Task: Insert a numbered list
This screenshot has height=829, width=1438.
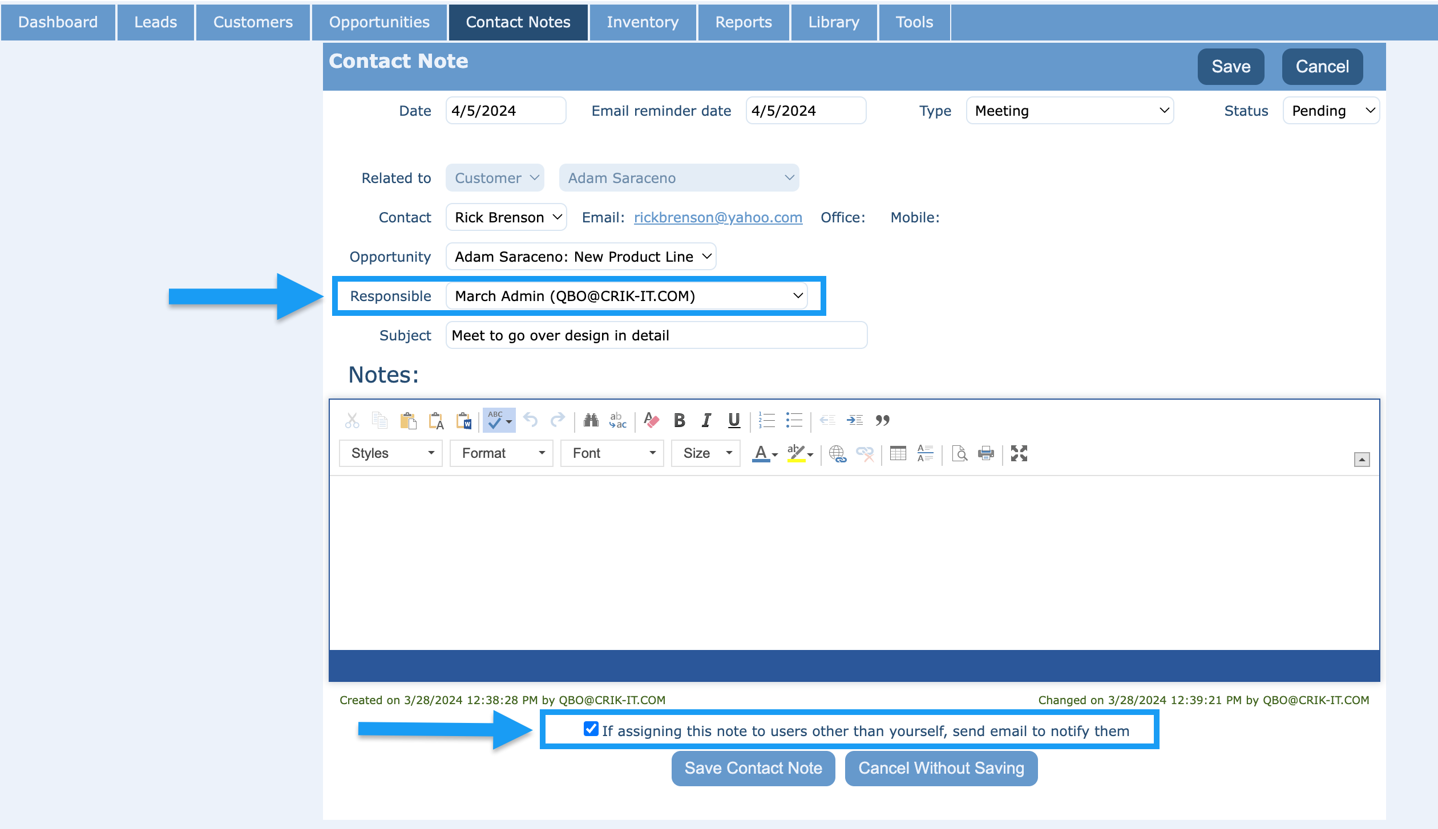Action: (766, 421)
